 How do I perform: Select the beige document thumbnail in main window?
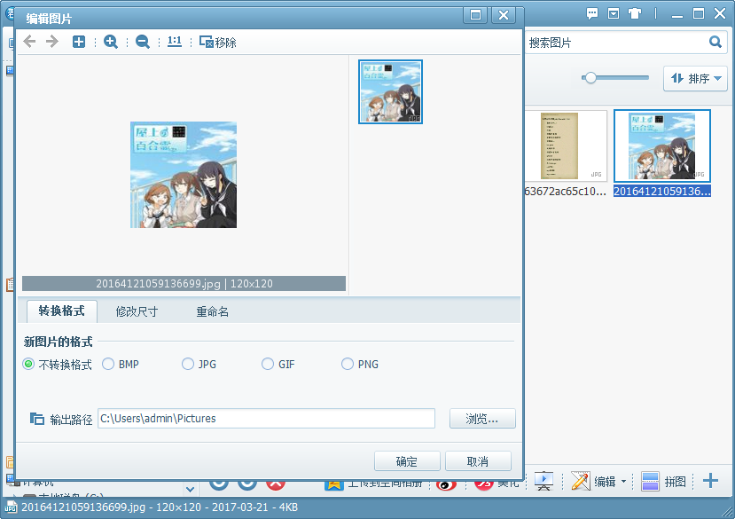click(x=566, y=145)
